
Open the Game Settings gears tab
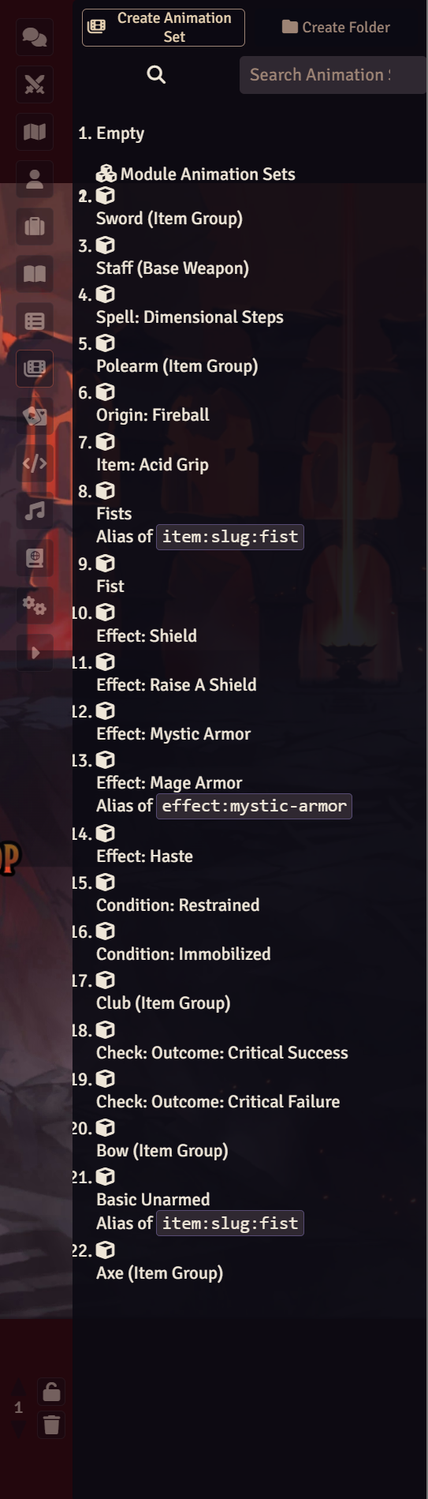tap(35, 605)
